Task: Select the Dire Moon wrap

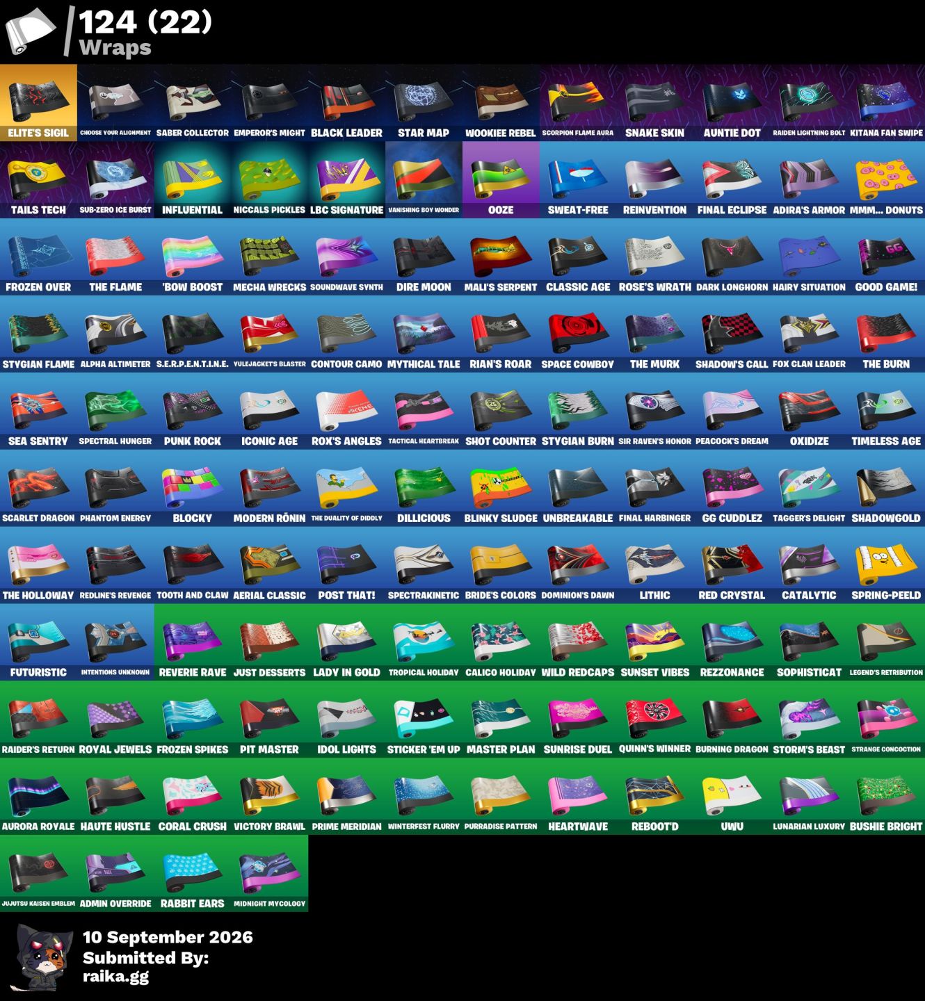Action: point(424,257)
